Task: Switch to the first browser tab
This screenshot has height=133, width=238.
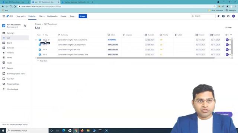Action: pyautogui.click(x=16, y=2)
